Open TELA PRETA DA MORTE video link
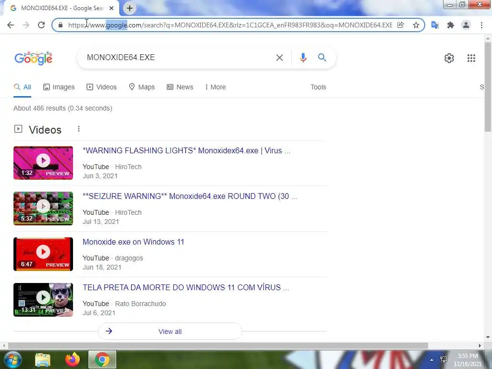The width and height of the screenshot is (492, 369). (x=186, y=288)
